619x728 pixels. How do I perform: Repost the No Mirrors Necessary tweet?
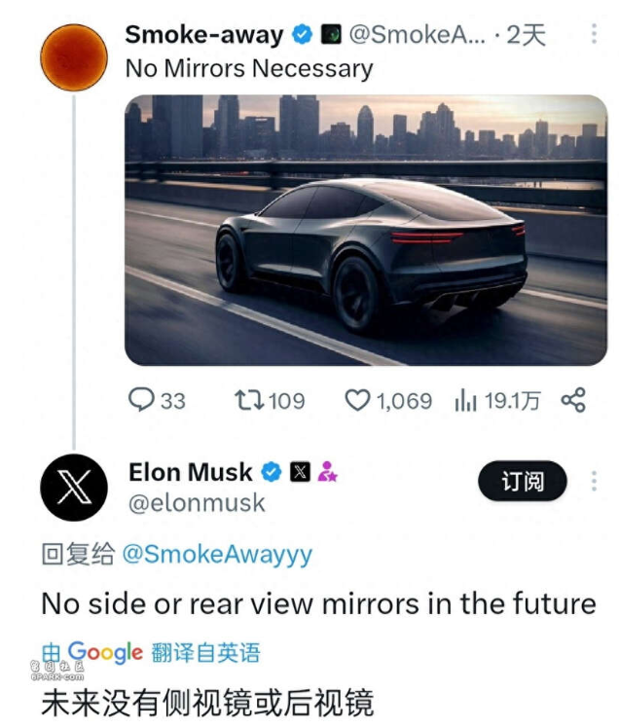point(247,400)
